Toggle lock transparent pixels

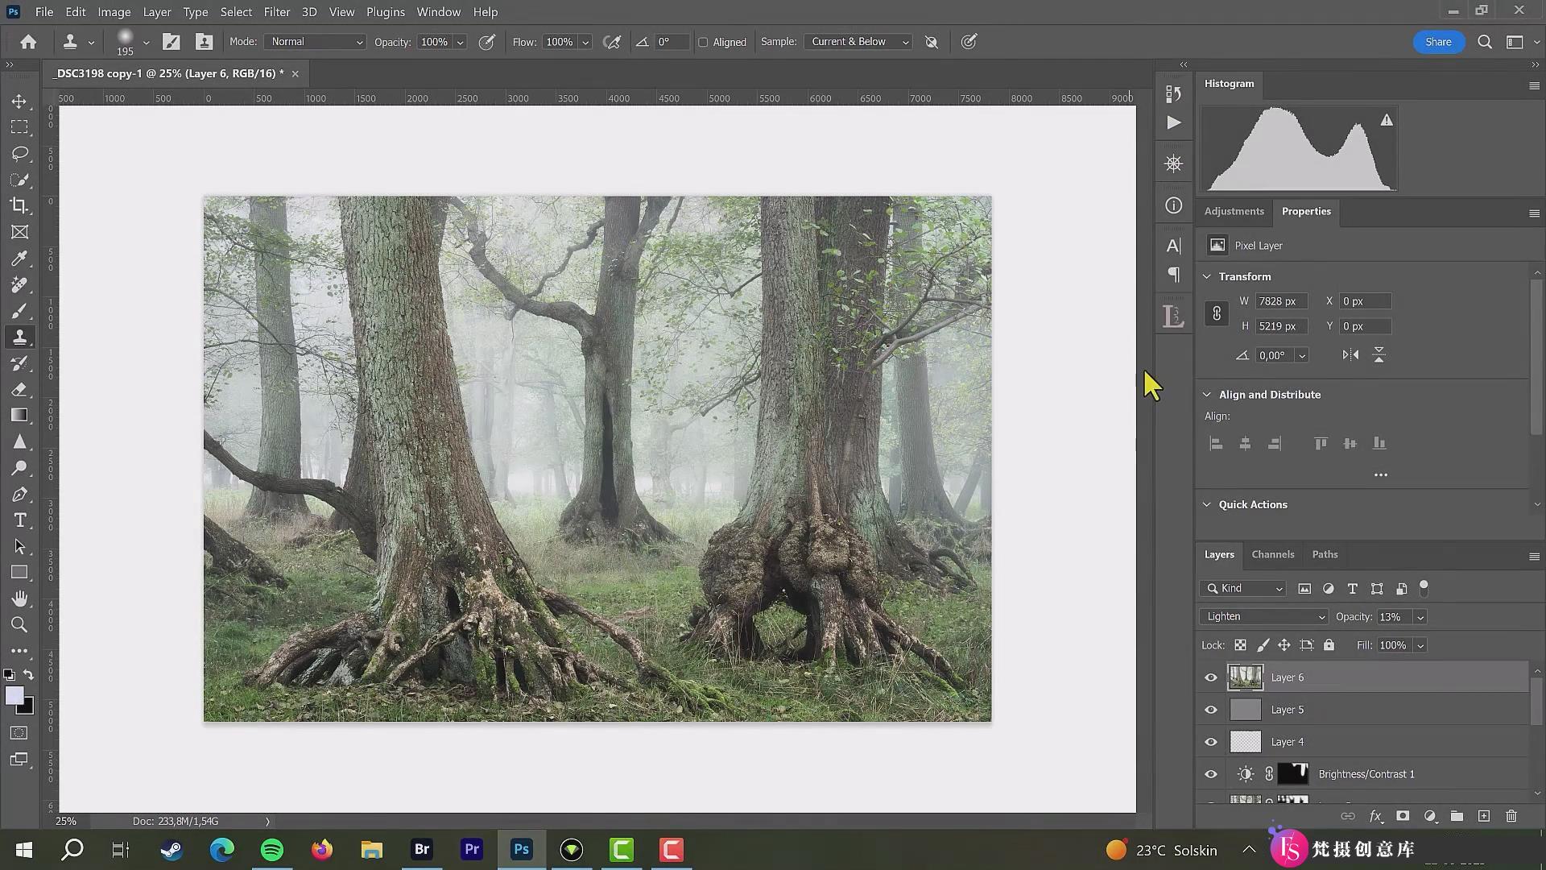[1240, 645]
